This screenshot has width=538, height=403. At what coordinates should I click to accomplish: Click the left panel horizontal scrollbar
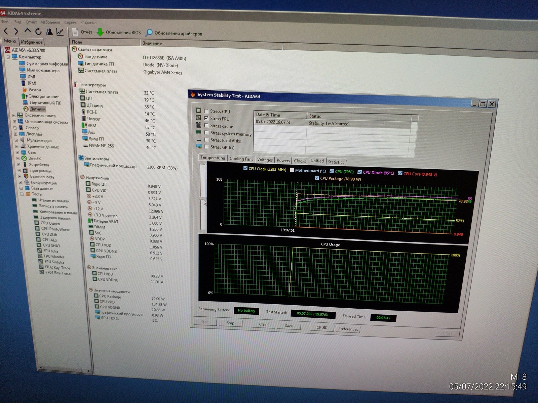pos(65,369)
